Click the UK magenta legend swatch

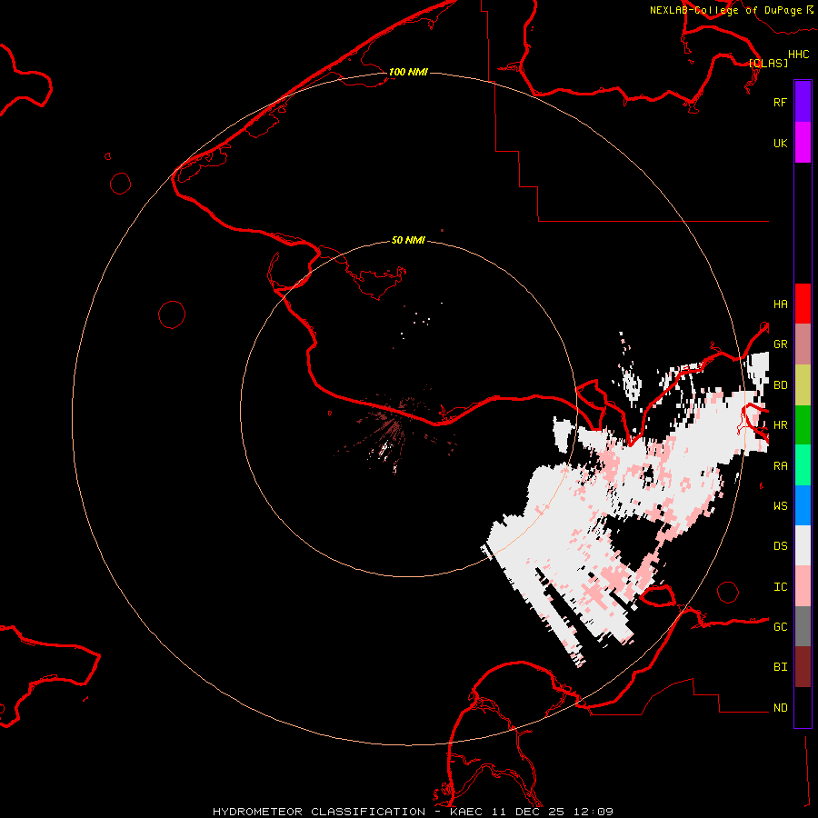point(803,143)
